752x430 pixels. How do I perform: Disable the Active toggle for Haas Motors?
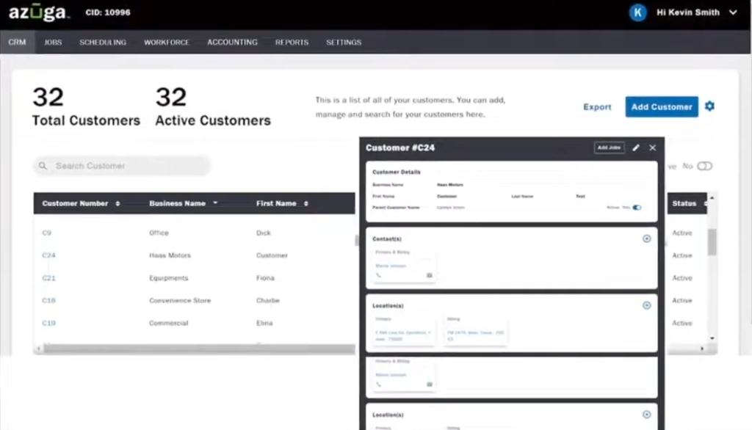[636, 208]
